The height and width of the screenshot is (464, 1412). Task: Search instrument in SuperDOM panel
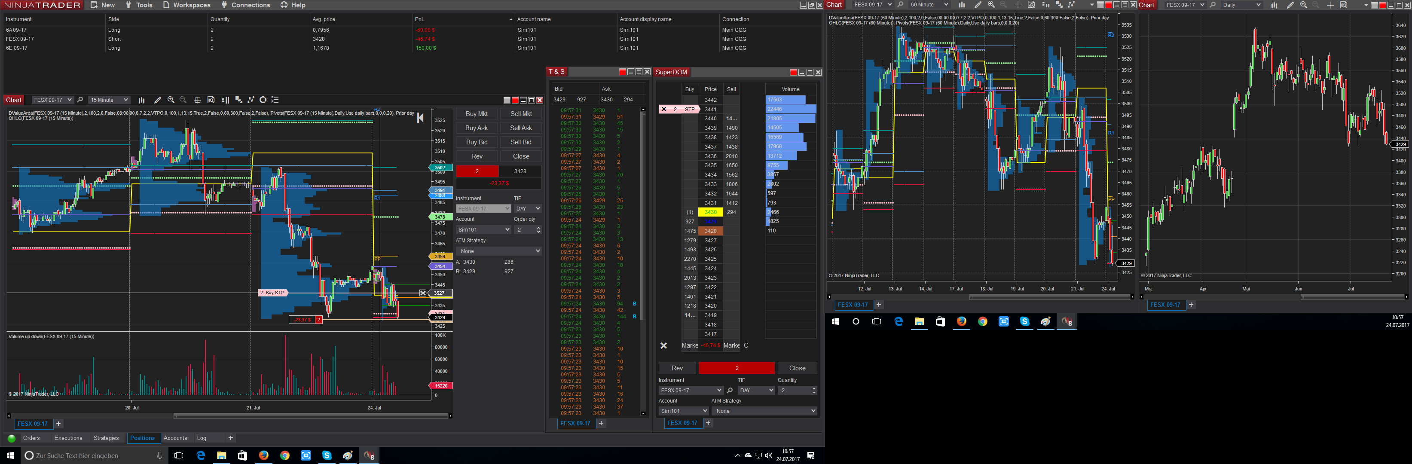click(730, 390)
